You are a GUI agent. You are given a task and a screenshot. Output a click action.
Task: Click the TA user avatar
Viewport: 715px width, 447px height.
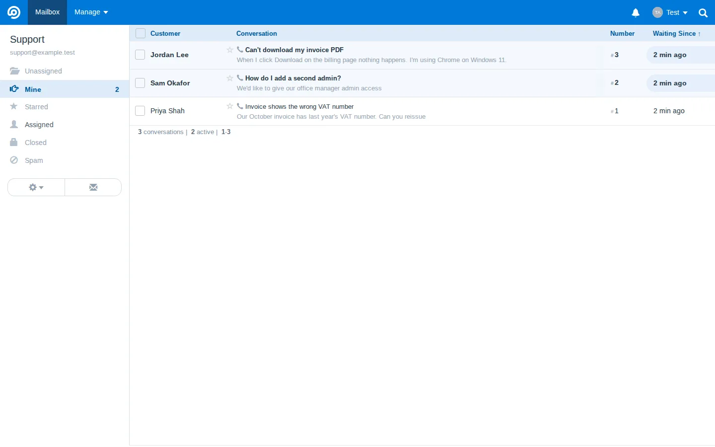coord(657,12)
